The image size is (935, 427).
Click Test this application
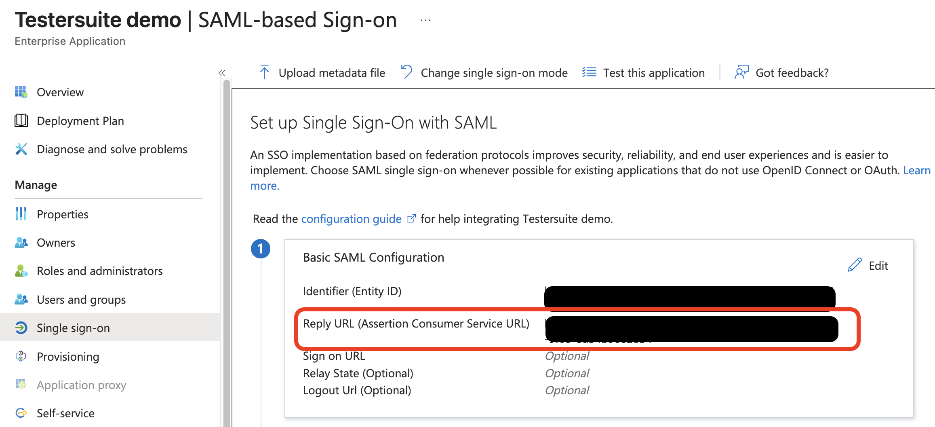point(644,73)
